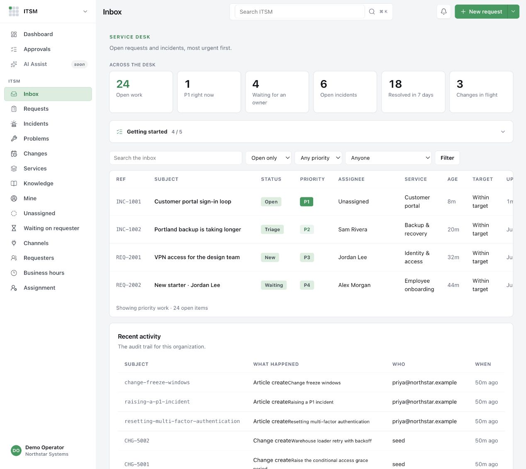This screenshot has width=526, height=469.
Task: Open the 'Open only' status dropdown
Action: (268, 158)
